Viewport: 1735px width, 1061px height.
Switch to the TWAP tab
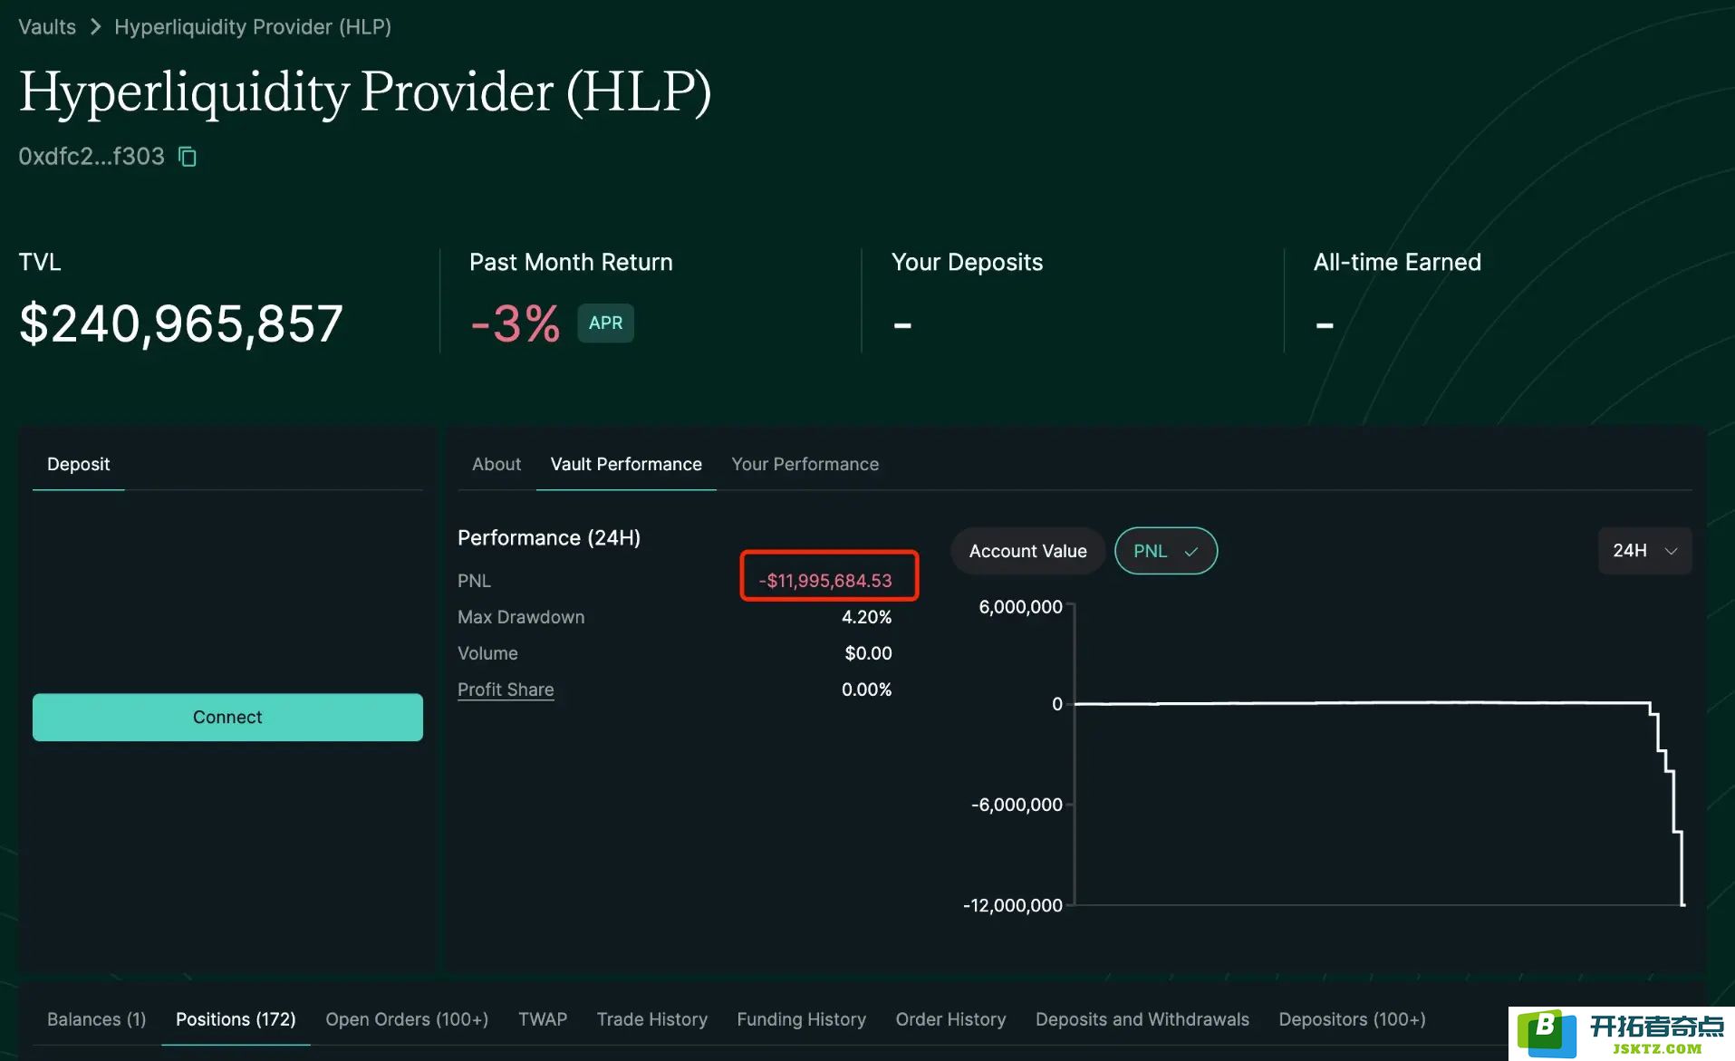[x=543, y=1019]
